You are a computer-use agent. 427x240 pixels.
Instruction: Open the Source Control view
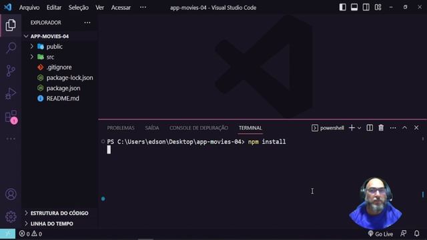tap(11, 71)
